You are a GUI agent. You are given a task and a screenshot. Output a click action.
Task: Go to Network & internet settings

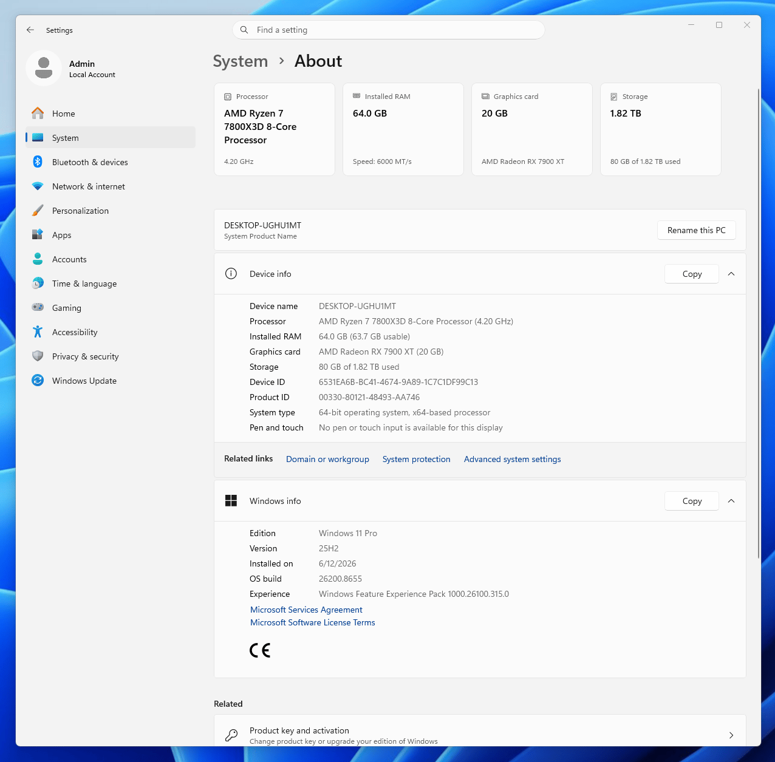click(111, 186)
